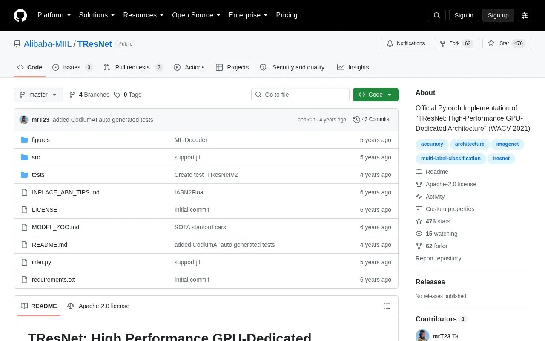Open the 4 Branches link
Viewport: 545px width, 341px height.
[89, 95]
